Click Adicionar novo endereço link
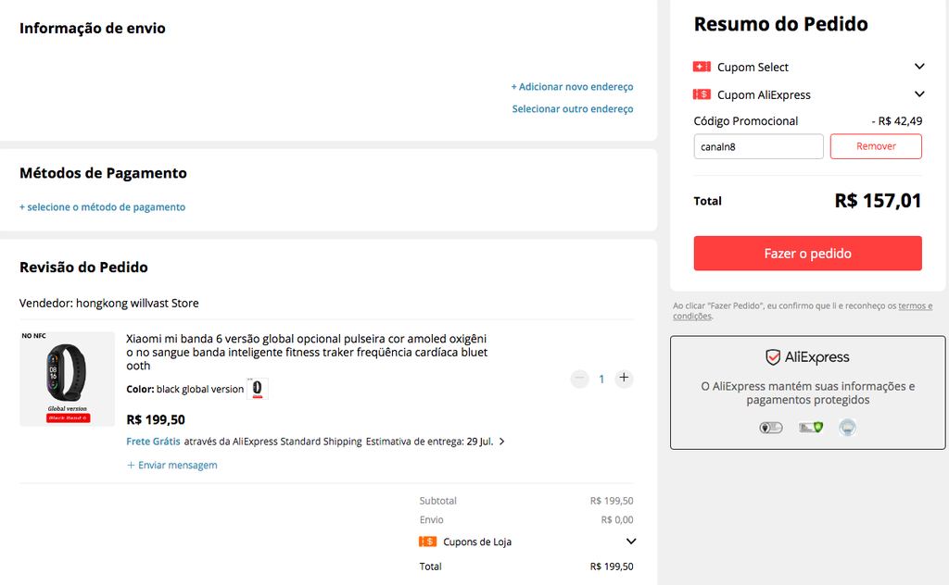Screen dimensions: 949x585 [572, 86]
